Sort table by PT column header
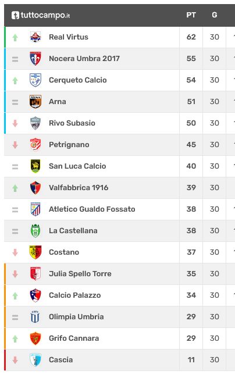 191,15
